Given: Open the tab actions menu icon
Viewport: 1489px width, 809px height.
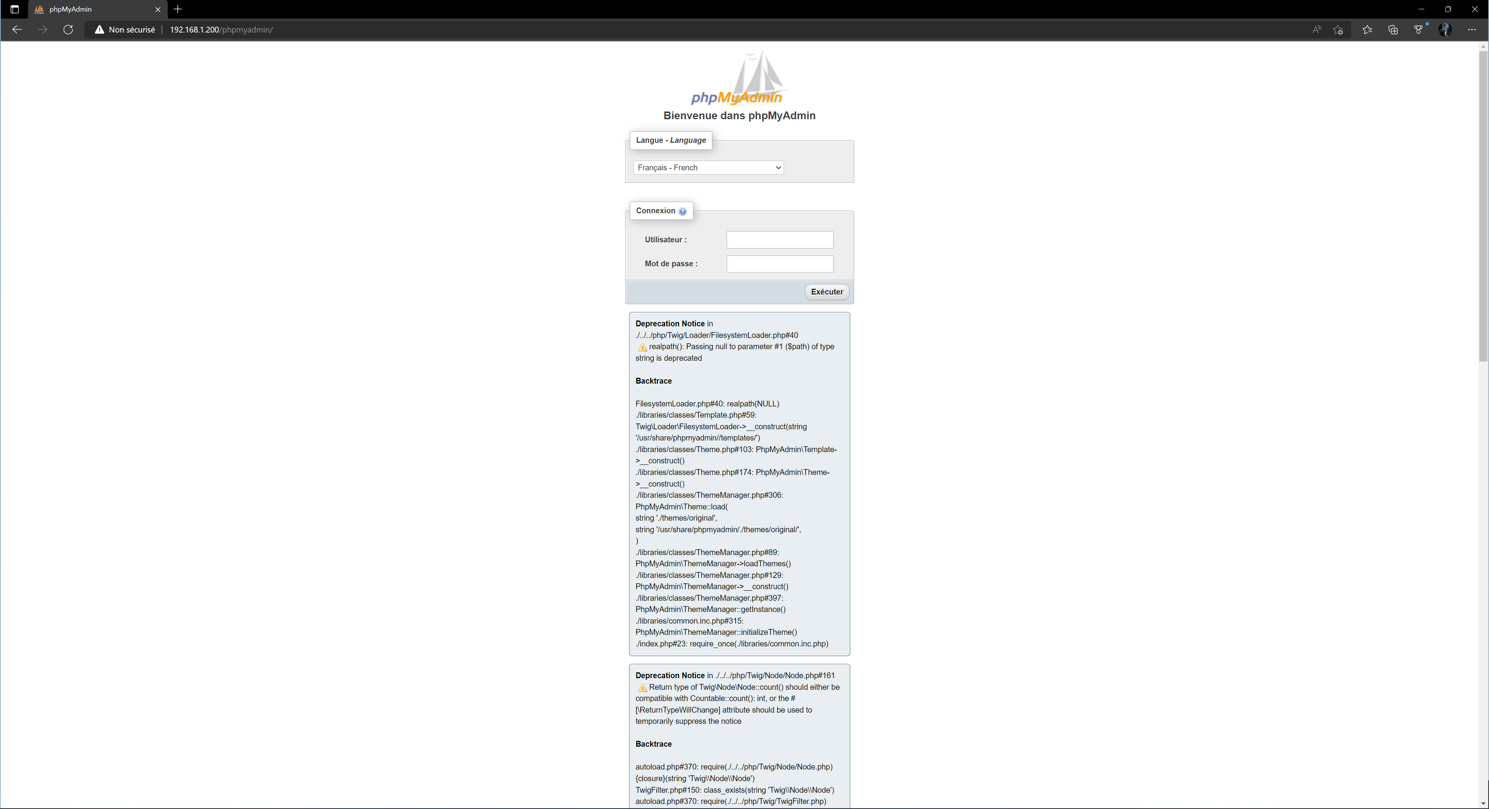Looking at the screenshot, I should 14,9.
